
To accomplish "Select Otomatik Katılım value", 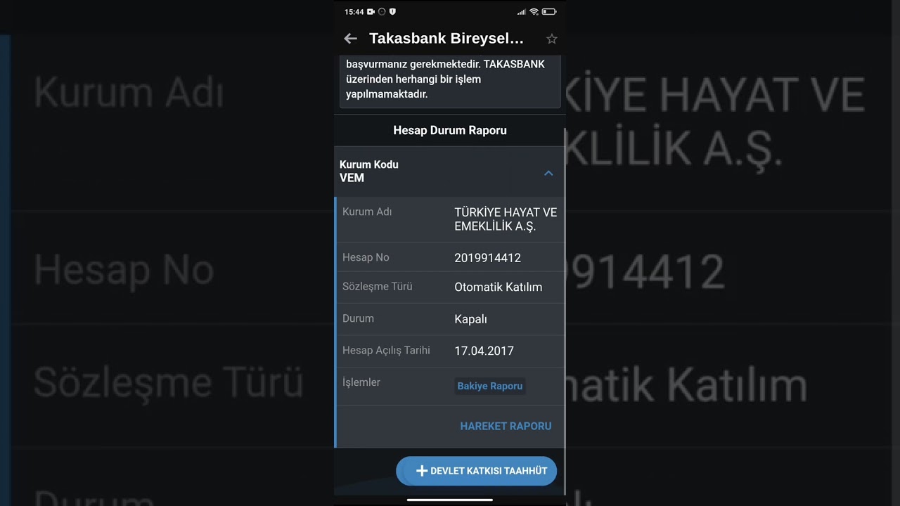I will tap(498, 287).
